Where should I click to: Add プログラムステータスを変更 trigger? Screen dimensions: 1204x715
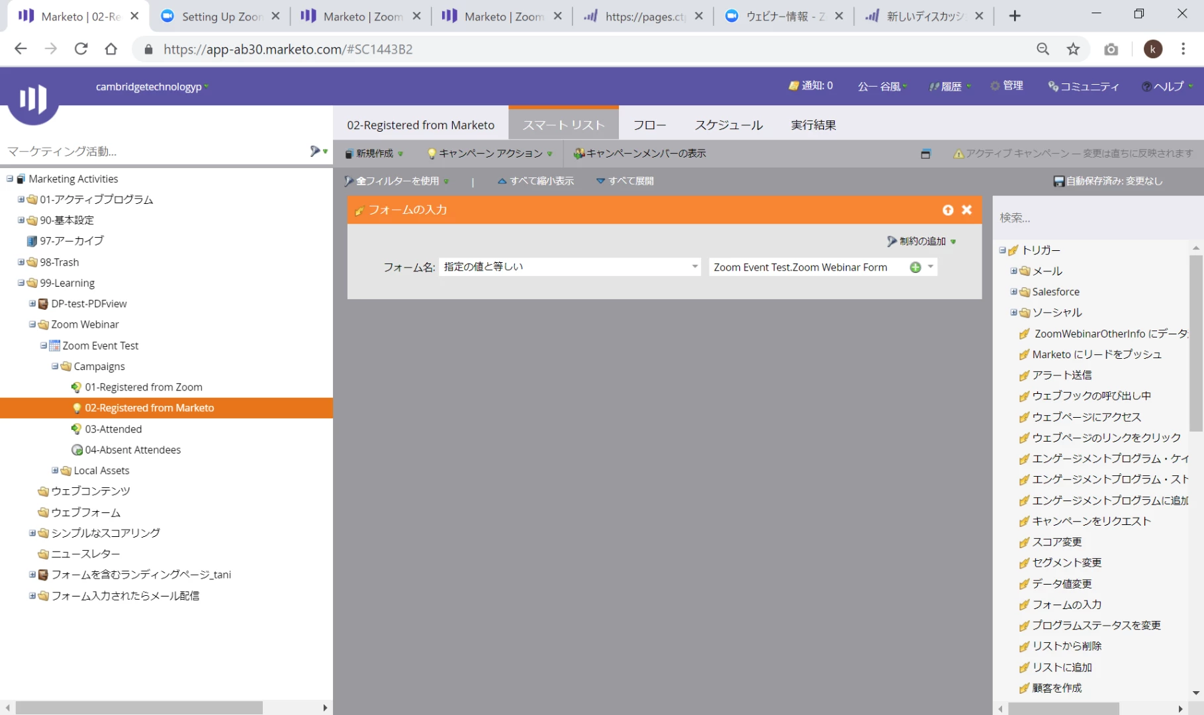(x=1096, y=626)
